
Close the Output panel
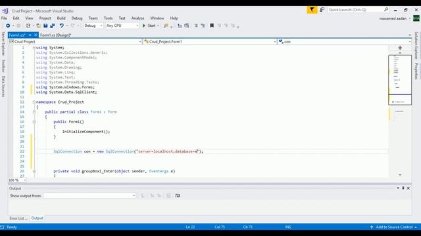pyautogui.click(x=408, y=188)
